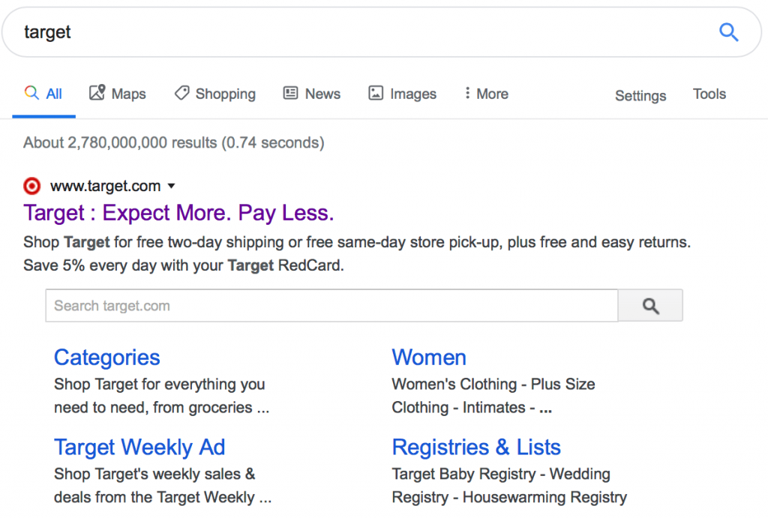Click the three-dot More icon
Screen dimensions: 768x518
point(467,93)
